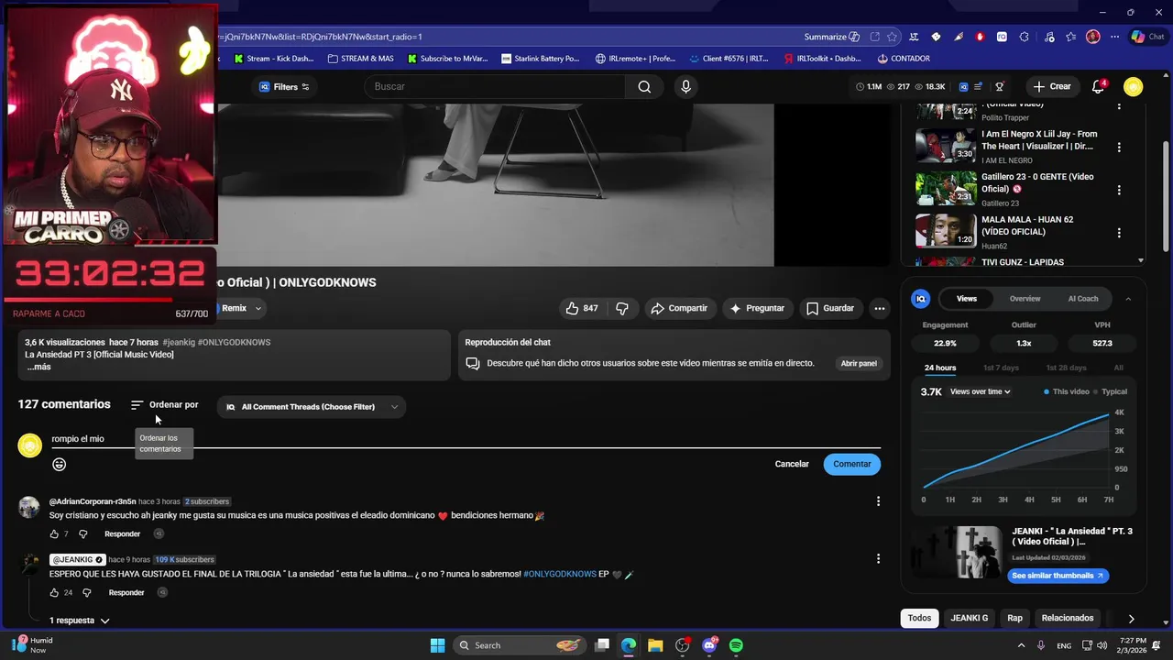This screenshot has height=660, width=1173.
Task: Like the JEANKIG pinned comment
Action: [x=54, y=592]
